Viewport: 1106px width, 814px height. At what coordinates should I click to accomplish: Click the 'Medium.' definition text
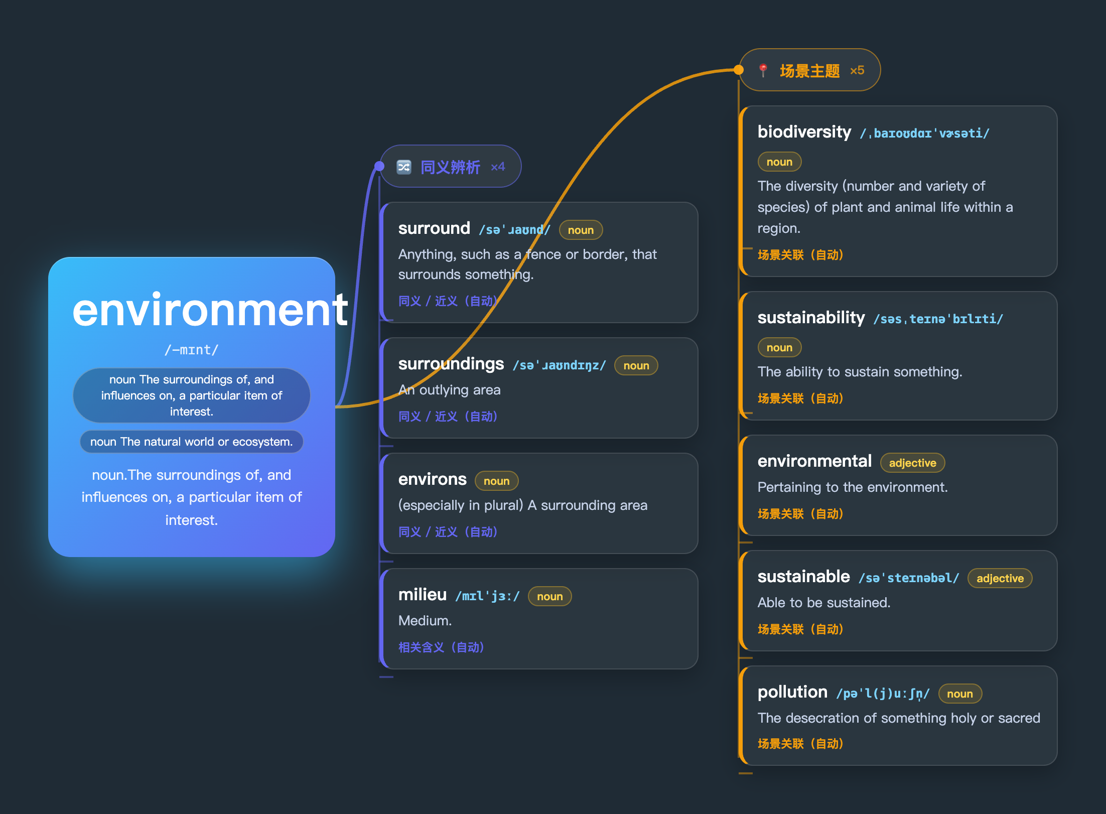click(425, 621)
